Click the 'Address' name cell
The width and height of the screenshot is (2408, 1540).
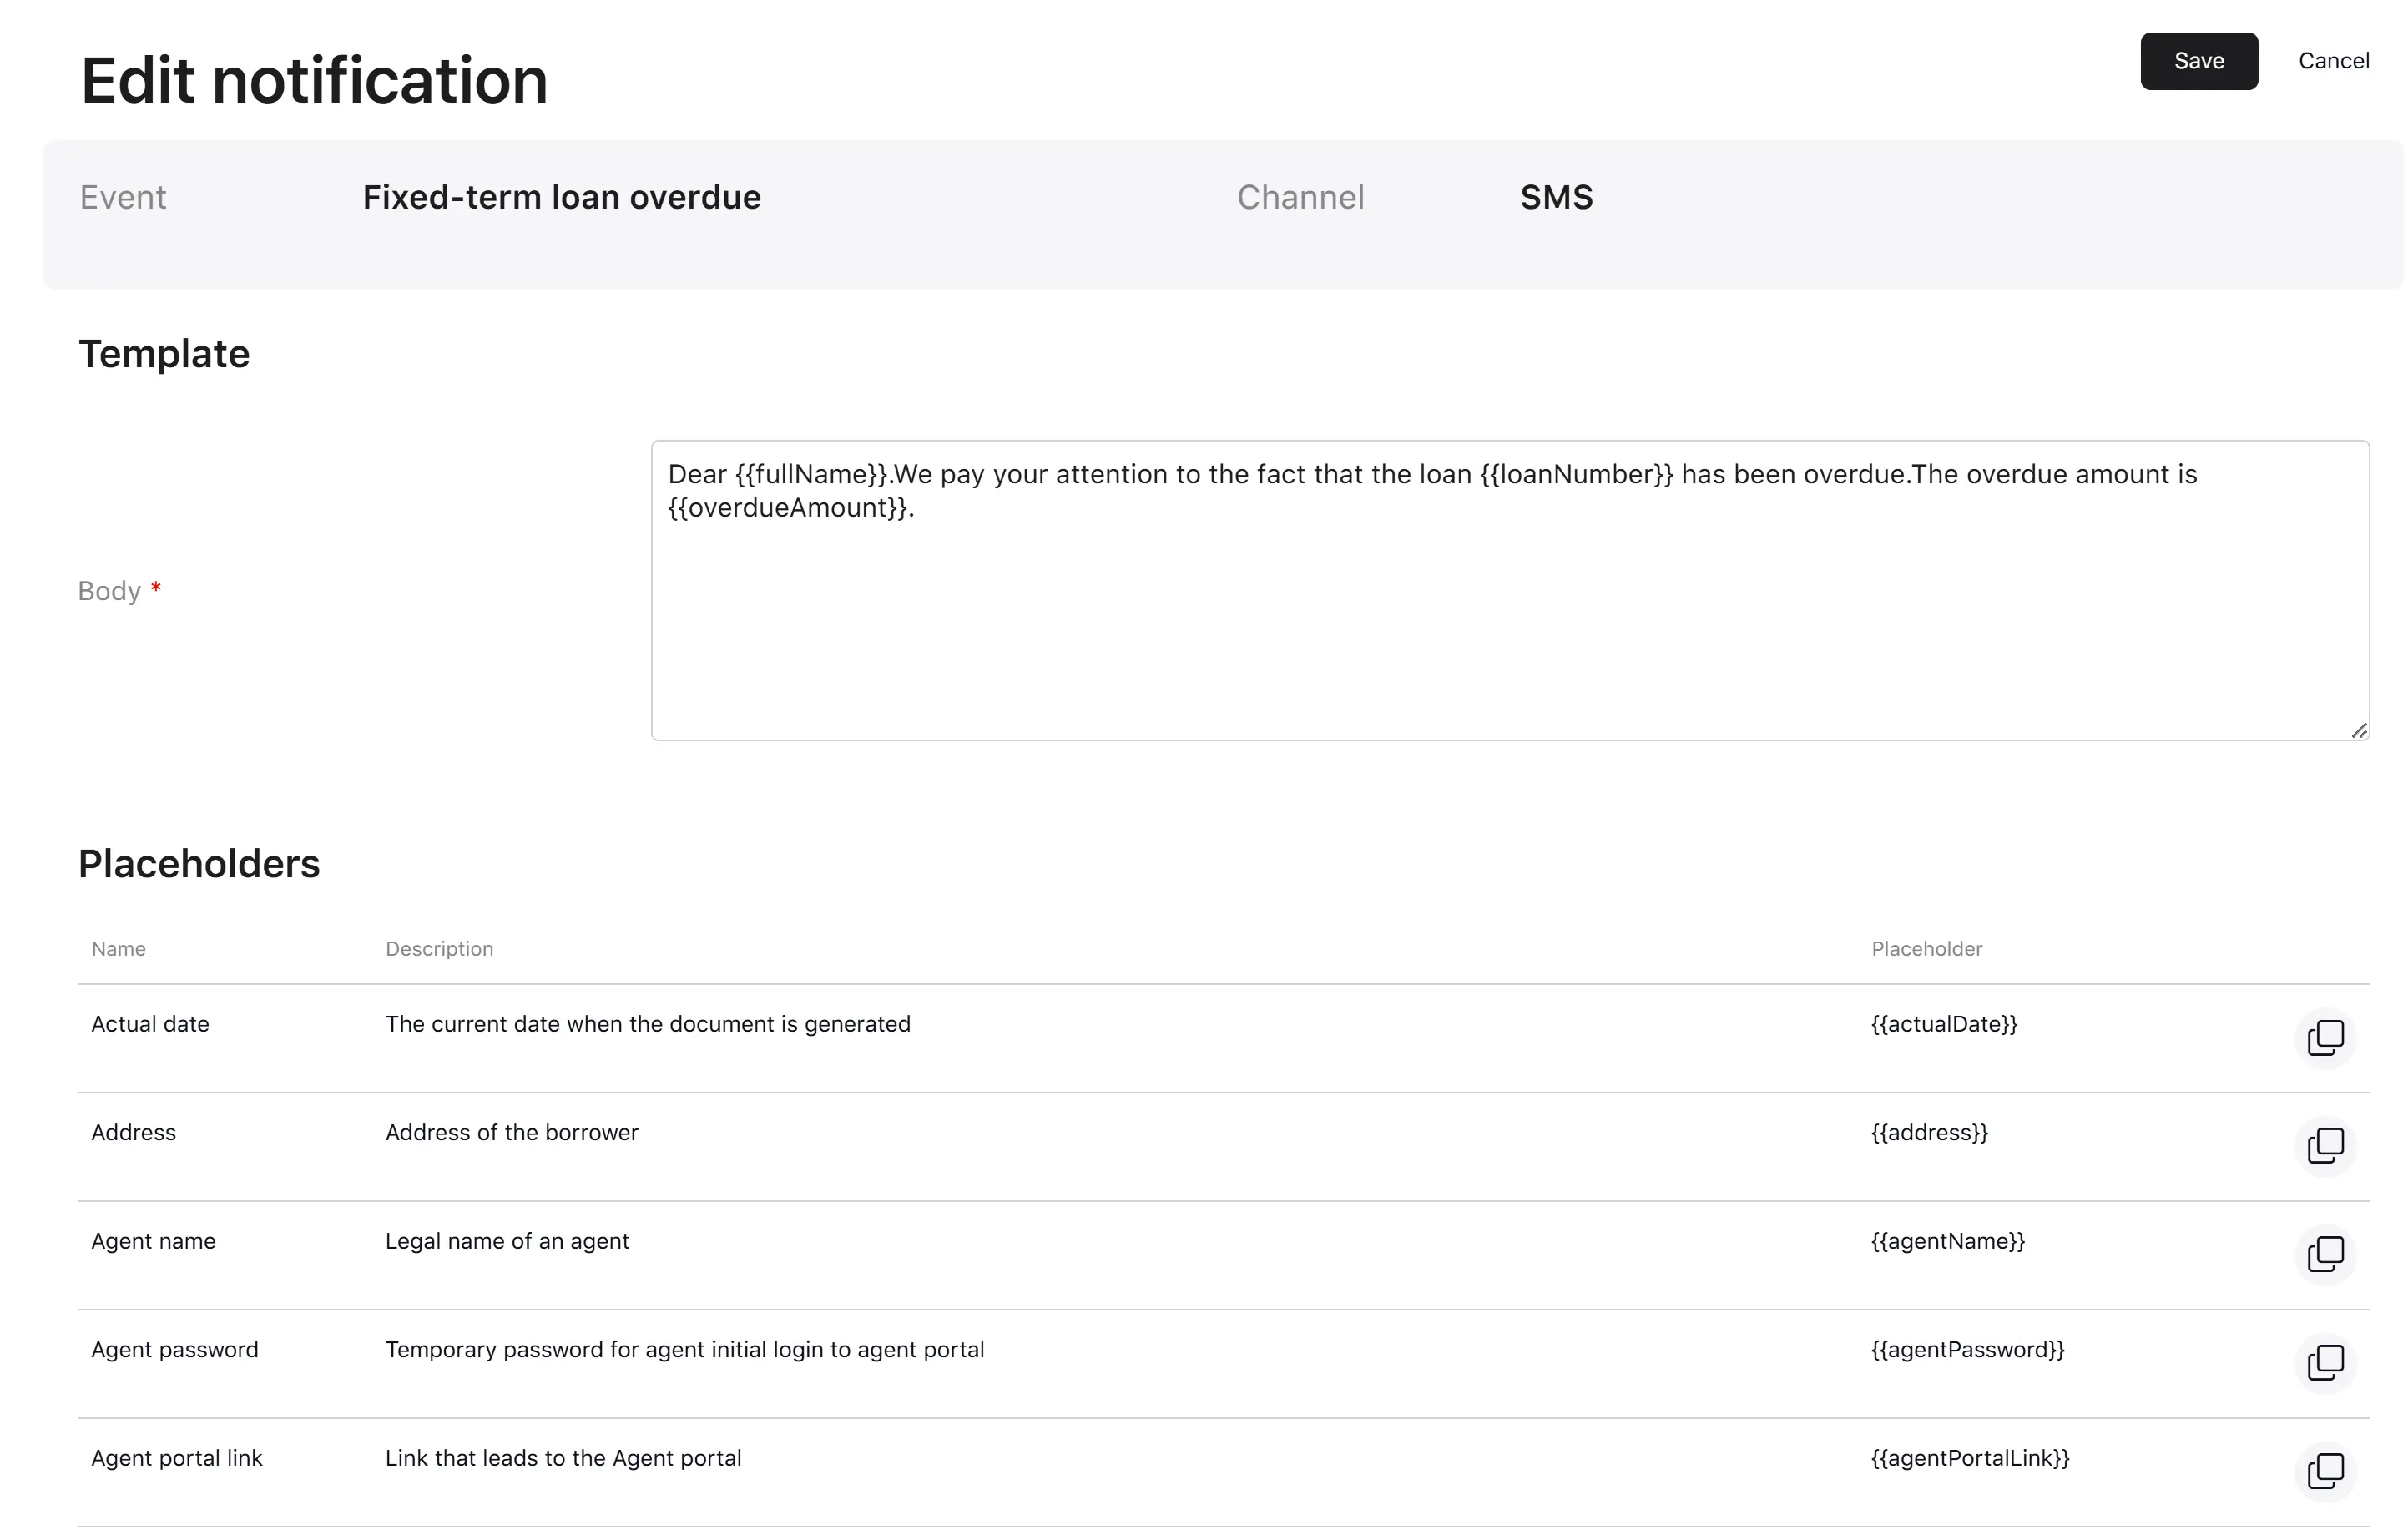point(133,1133)
